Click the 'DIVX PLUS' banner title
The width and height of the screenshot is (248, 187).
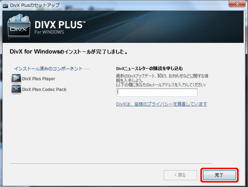pyautogui.click(x=60, y=25)
